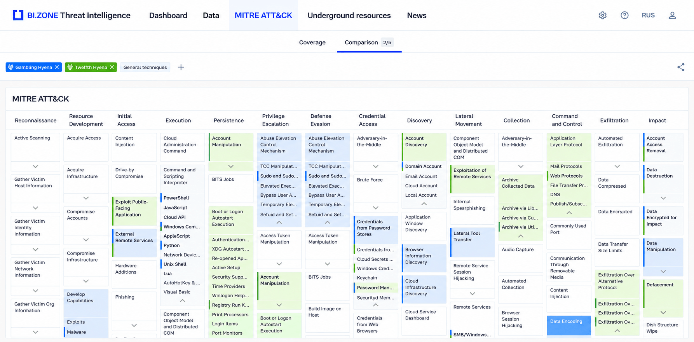Click the BI.ZONE logo icon
Image resolution: width=694 pixels, height=342 pixels.
18,15
